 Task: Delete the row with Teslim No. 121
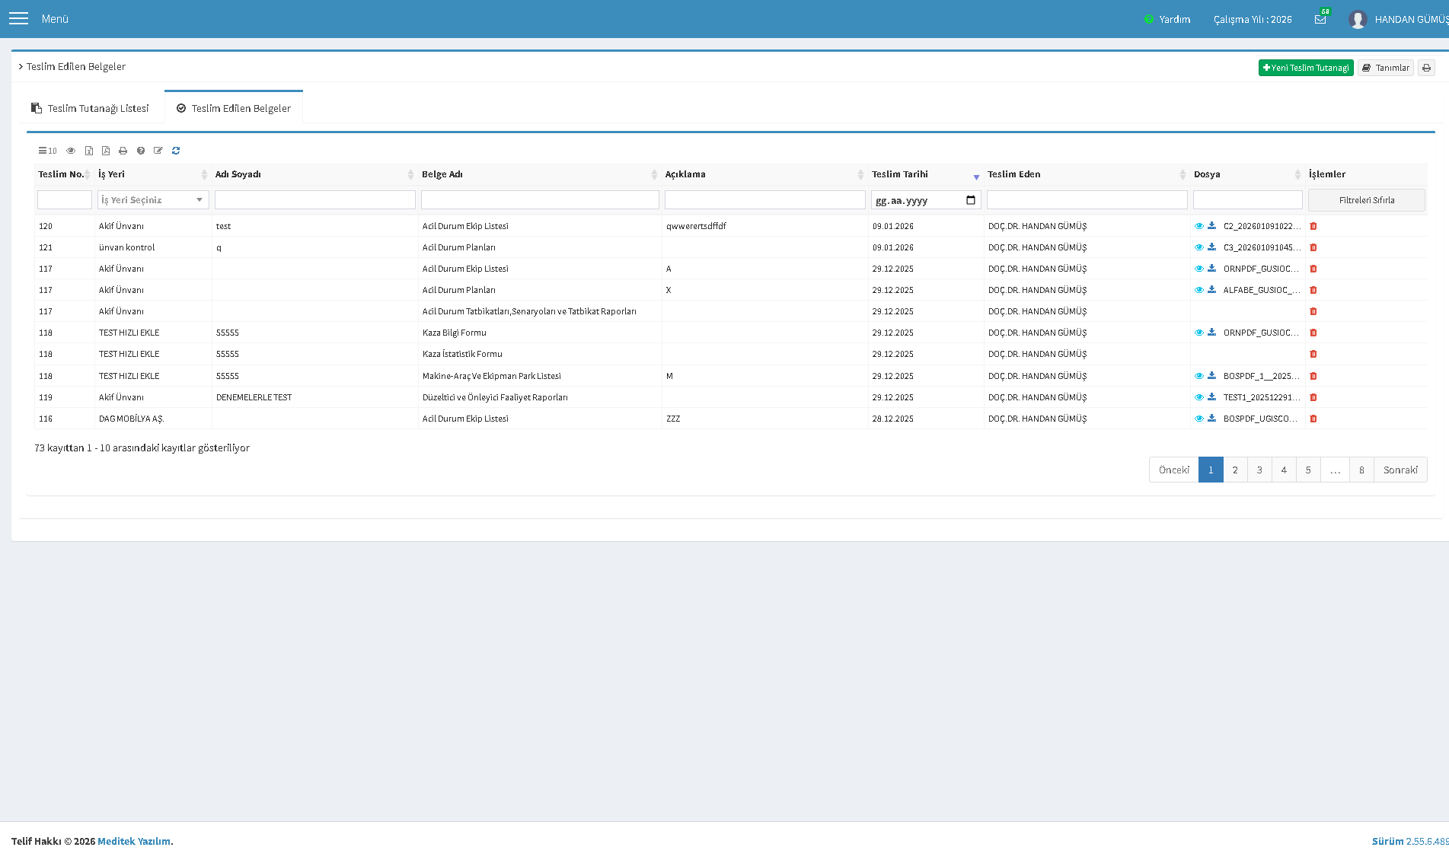pyautogui.click(x=1313, y=247)
